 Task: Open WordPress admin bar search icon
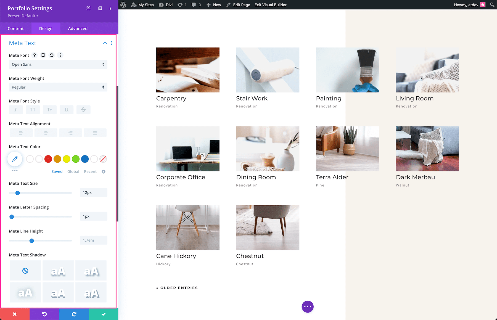pos(492,5)
